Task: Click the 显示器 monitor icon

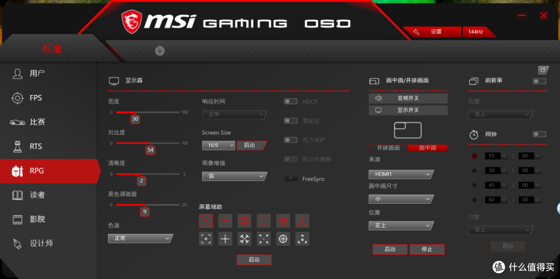Action: 114,81
